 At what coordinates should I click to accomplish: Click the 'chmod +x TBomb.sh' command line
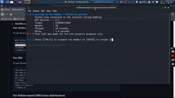click(24, 85)
